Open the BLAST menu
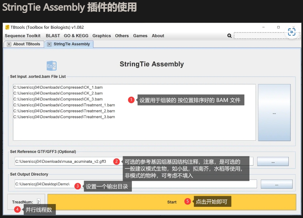 pyautogui.click(x=52, y=36)
